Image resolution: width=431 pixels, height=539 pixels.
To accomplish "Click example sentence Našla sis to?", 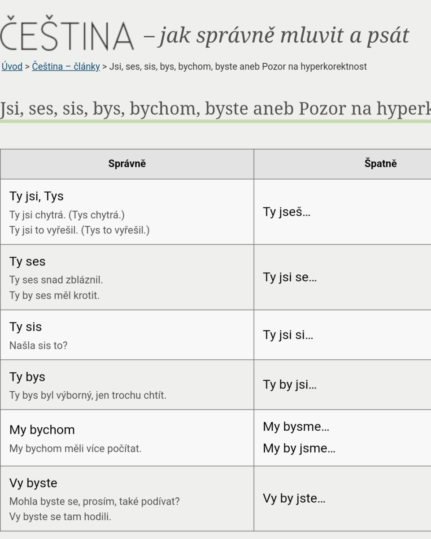I will (x=38, y=346).
